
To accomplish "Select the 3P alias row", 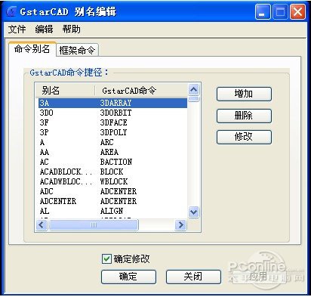I will [x=112, y=132].
